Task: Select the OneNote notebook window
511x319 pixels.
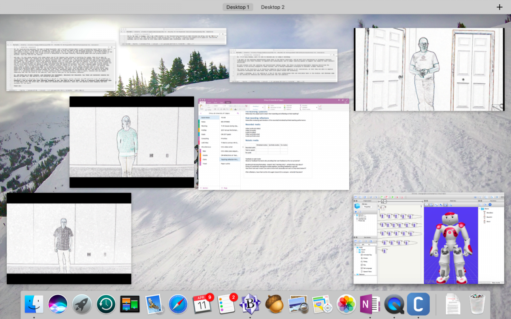Action: [x=274, y=144]
